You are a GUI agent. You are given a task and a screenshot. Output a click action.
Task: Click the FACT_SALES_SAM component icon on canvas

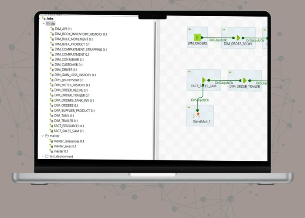point(203,80)
